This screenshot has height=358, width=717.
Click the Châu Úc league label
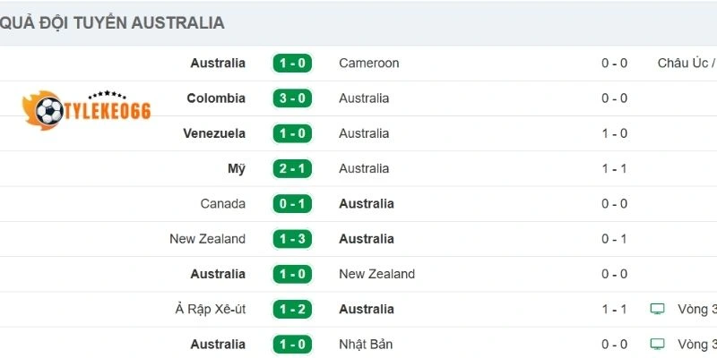[x=686, y=64]
